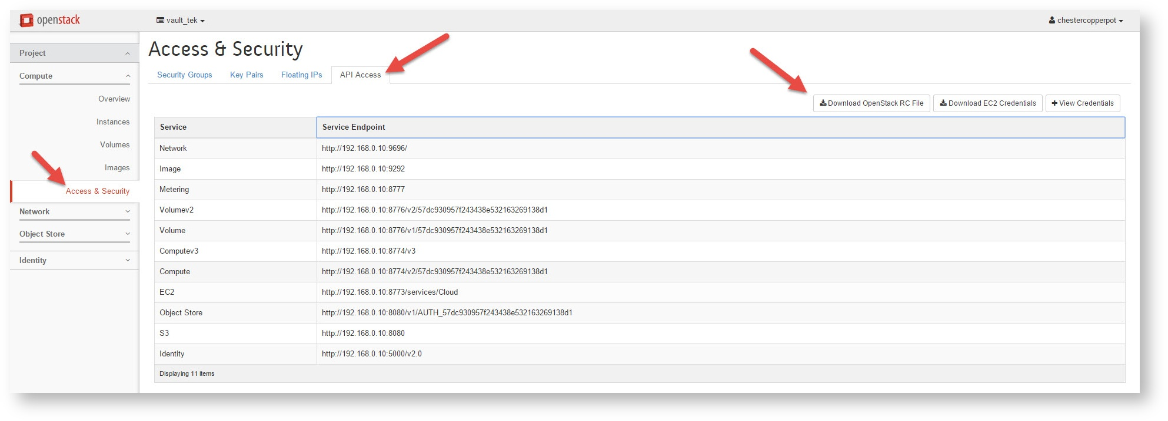Click the Metering service cell
The image size is (1168, 421).
click(235, 190)
